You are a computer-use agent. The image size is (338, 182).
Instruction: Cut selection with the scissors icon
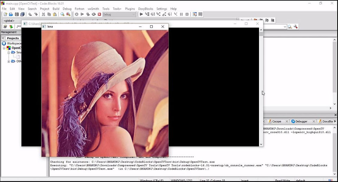click(x=43, y=14)
